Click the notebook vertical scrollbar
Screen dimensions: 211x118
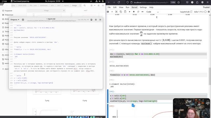coord(210,76)
